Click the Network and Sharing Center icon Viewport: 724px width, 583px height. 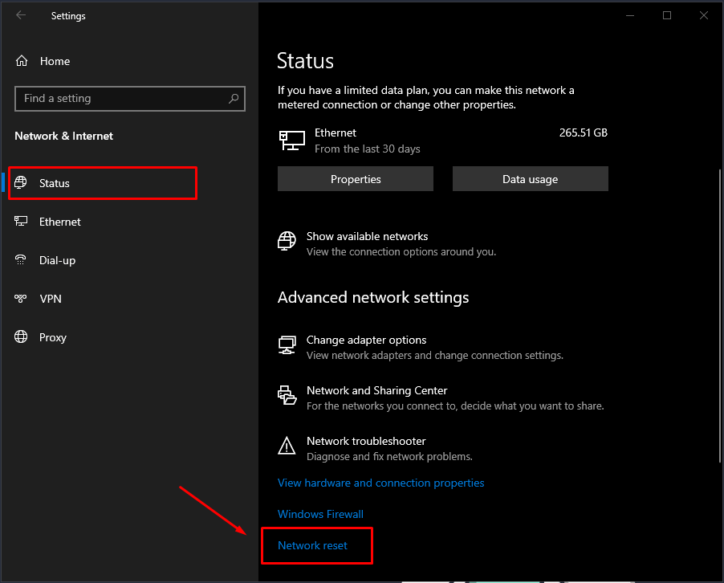pos(287,397)
